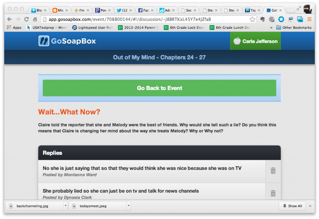
Task: Close the GoSoapBox tab
Action: [x=280, y=10]
